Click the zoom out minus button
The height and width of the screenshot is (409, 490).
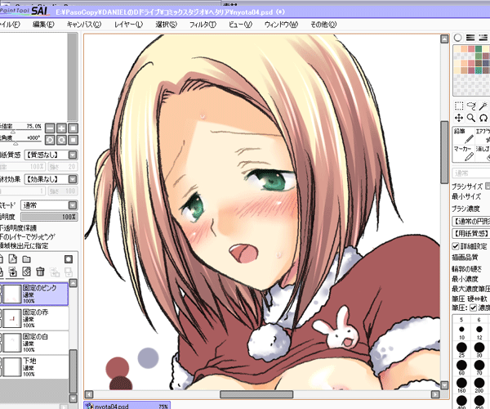[50, 128]
